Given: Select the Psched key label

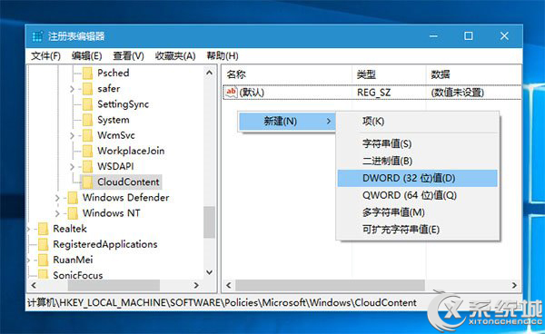Looking at the screenshot, I should tap(114, 73).
